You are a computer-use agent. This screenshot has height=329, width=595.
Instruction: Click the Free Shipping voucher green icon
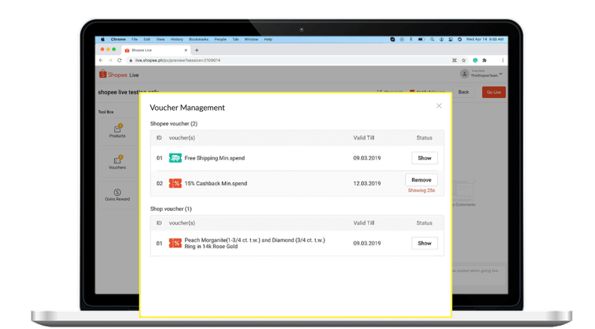coord(175,158)
